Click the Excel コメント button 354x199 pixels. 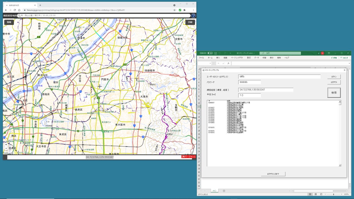coord(344,58)
